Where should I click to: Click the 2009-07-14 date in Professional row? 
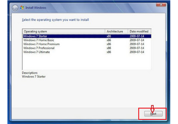[x=137, y=48]
